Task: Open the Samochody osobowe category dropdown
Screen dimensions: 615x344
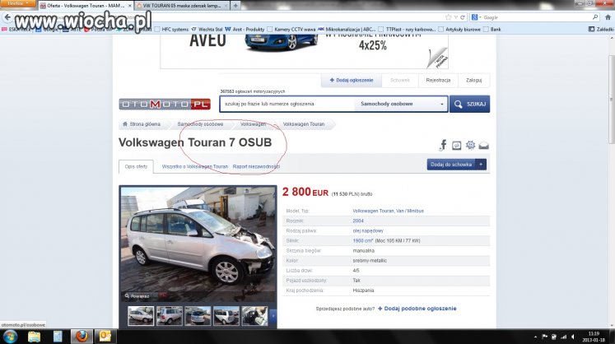Action: [401, 104]
